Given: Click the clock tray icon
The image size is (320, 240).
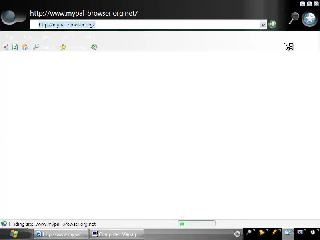Looking at the screenshot, I should click(x=313, y=232).
